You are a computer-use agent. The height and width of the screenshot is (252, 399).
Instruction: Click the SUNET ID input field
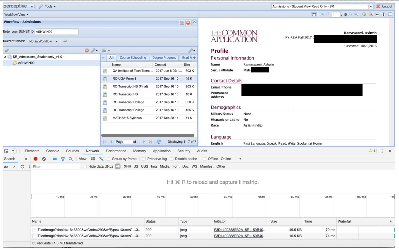pyautogui.click(x=56, y=32)
